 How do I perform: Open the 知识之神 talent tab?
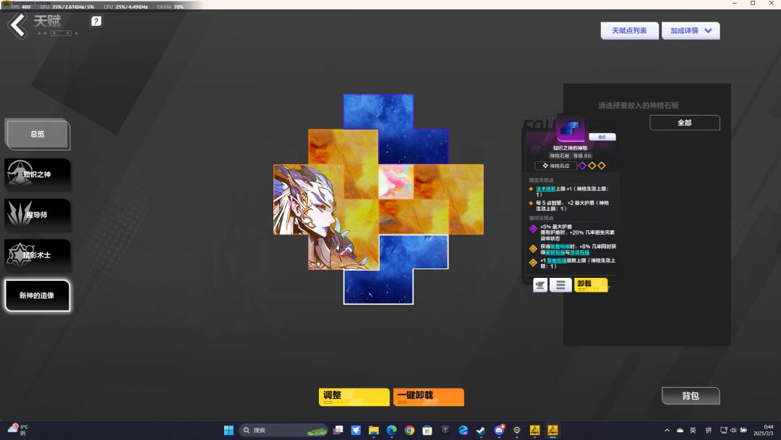click(x=38, y=174)
